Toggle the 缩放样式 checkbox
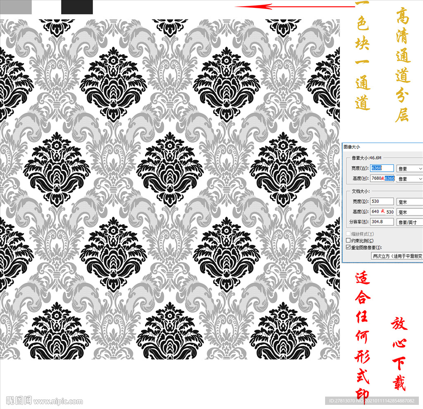Image resolution: width=423 pixels, height=409 pixels. coord(348,234)
